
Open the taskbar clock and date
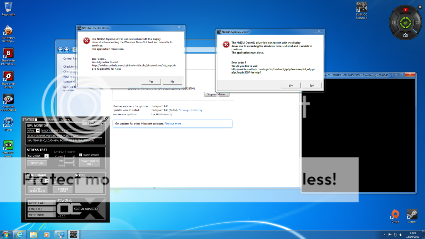[x=413, y=235]
